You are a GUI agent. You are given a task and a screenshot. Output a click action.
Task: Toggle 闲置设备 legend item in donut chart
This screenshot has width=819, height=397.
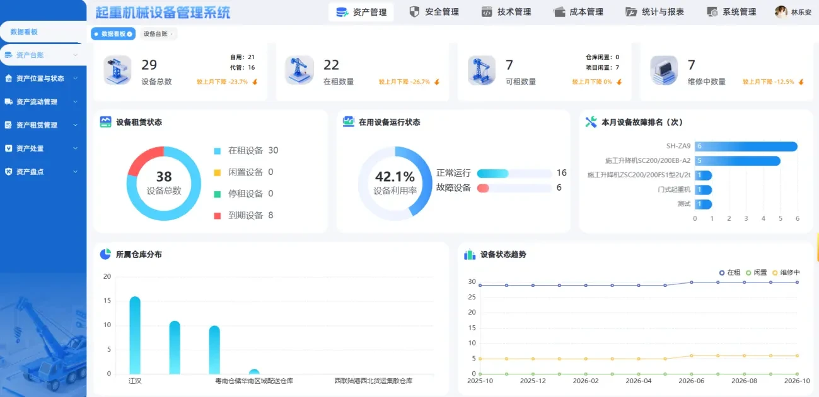click(x=243, y=172)
